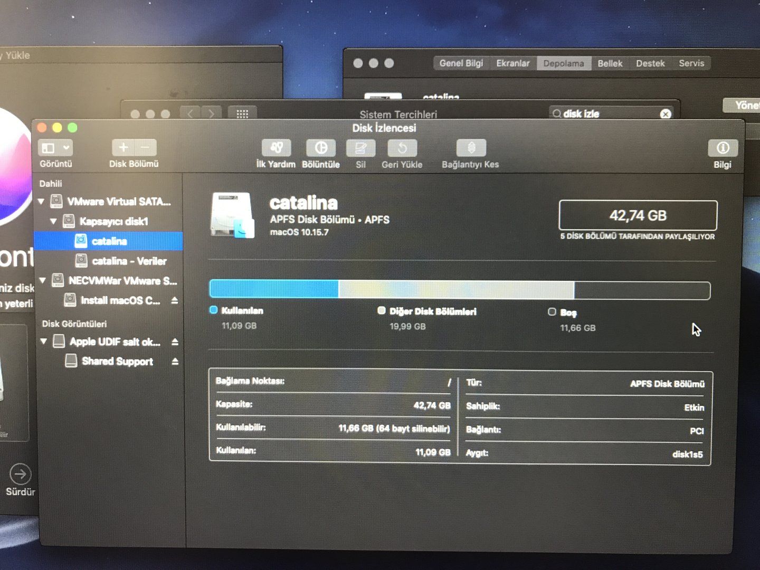The height and width of the screenshot is (570, 760).
Task: Click the large catalina drive icon
Action: click(x=232, y=215)
